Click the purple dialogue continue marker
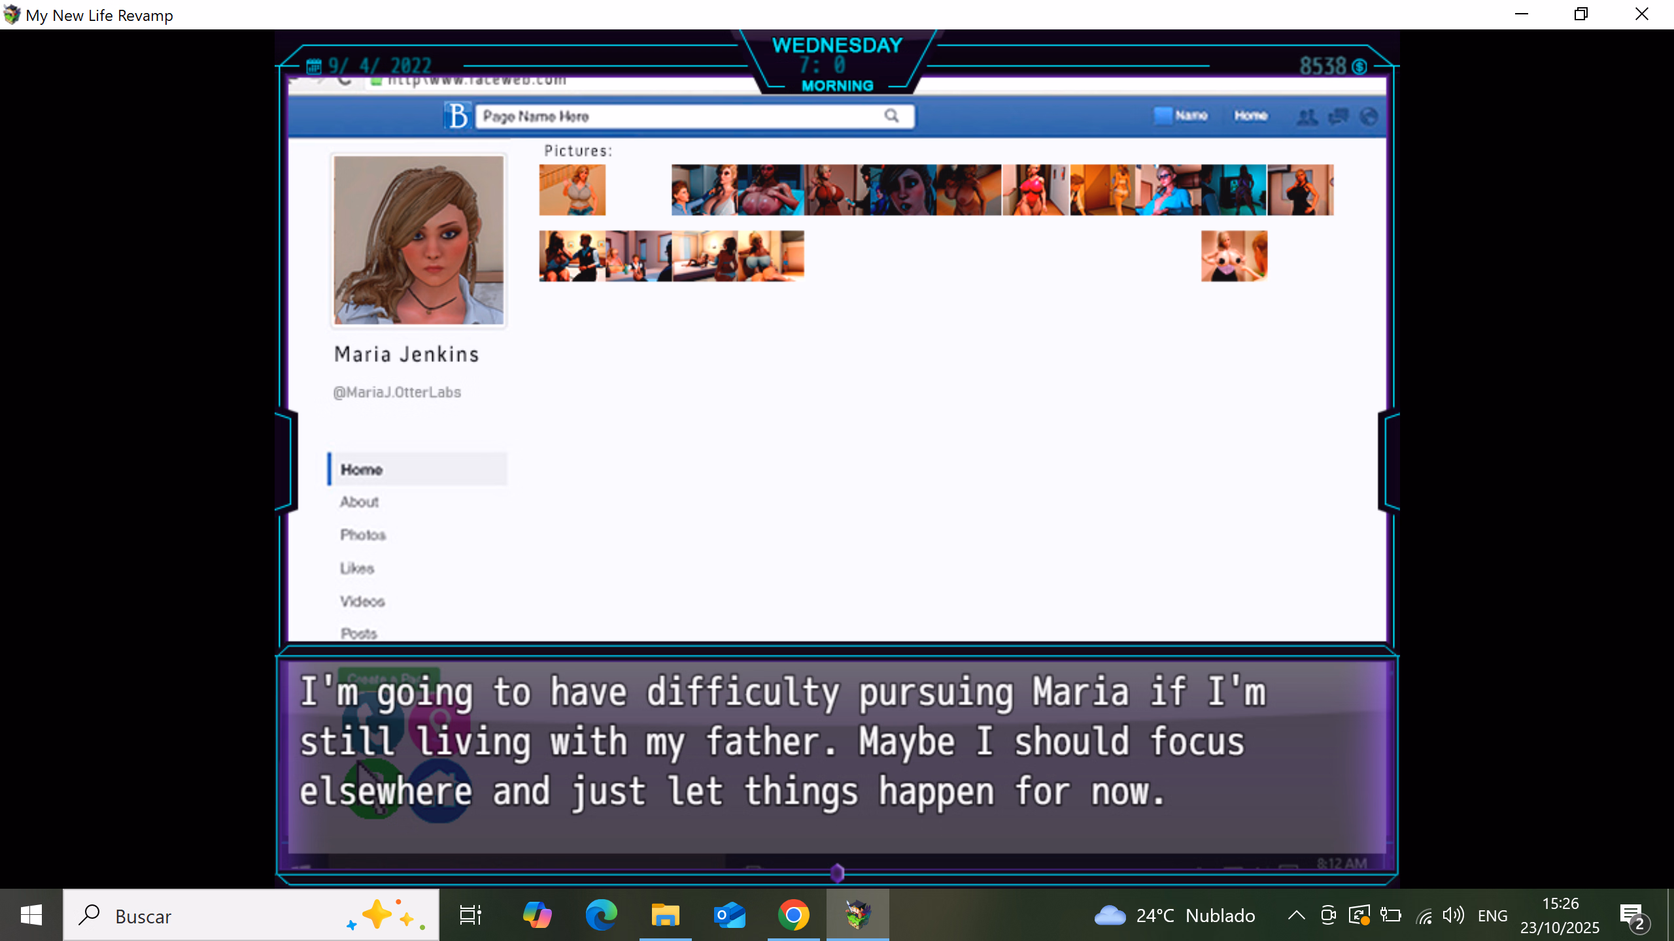 837,872
